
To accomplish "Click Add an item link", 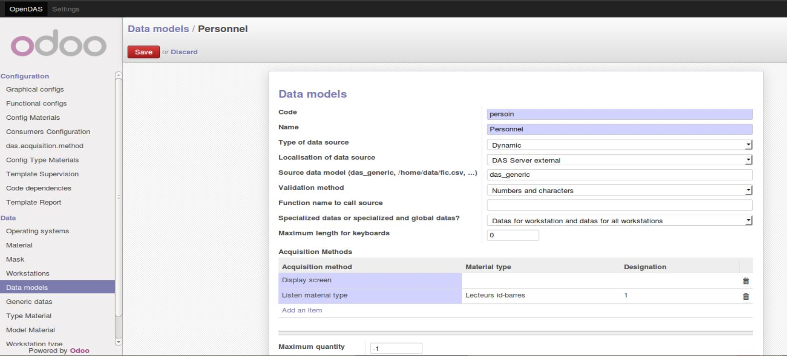I will (x=302, y=310).
